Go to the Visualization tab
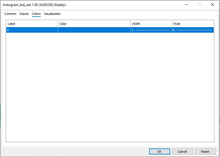The image size is (220, 157). [52, 14]
